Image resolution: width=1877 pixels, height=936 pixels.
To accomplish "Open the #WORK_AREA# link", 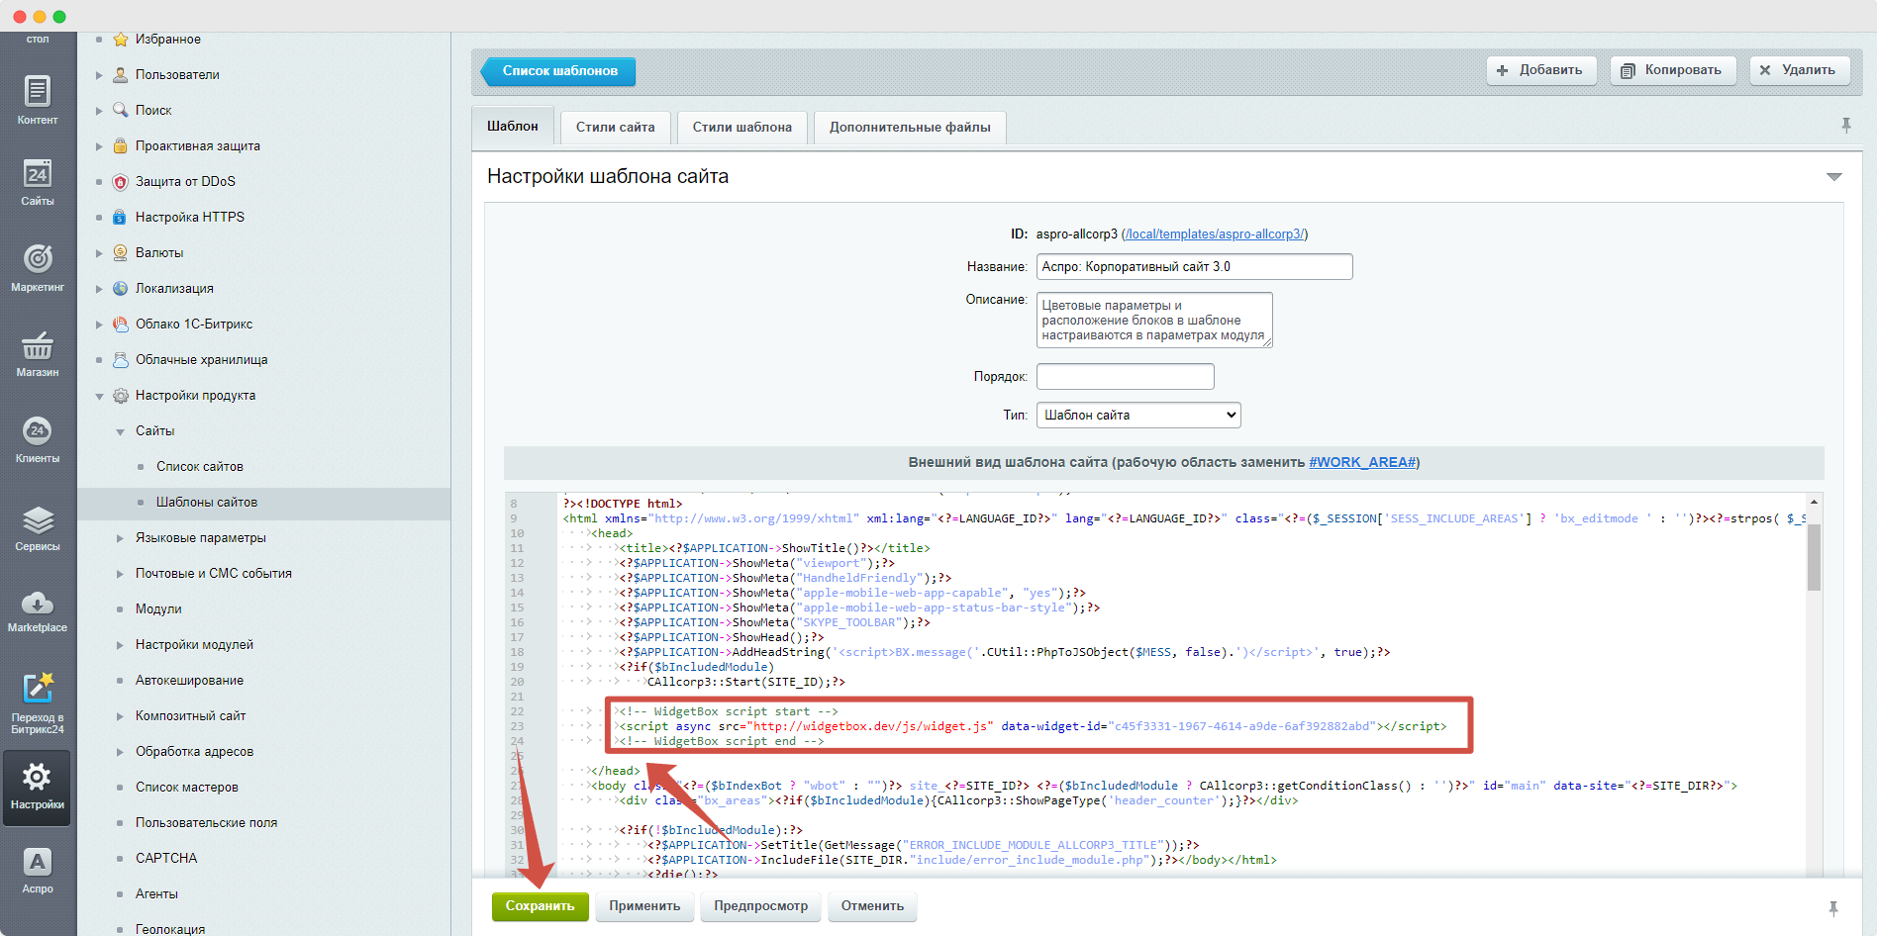I will pos(1362,462).
